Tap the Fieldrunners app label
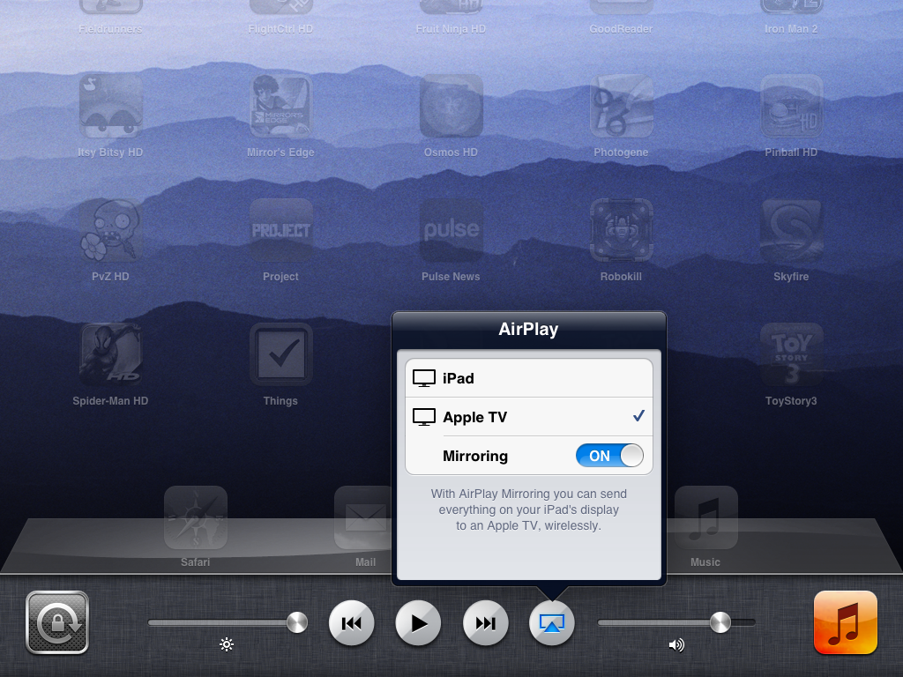This screenshot has width=903, height=677. point(110,29)
